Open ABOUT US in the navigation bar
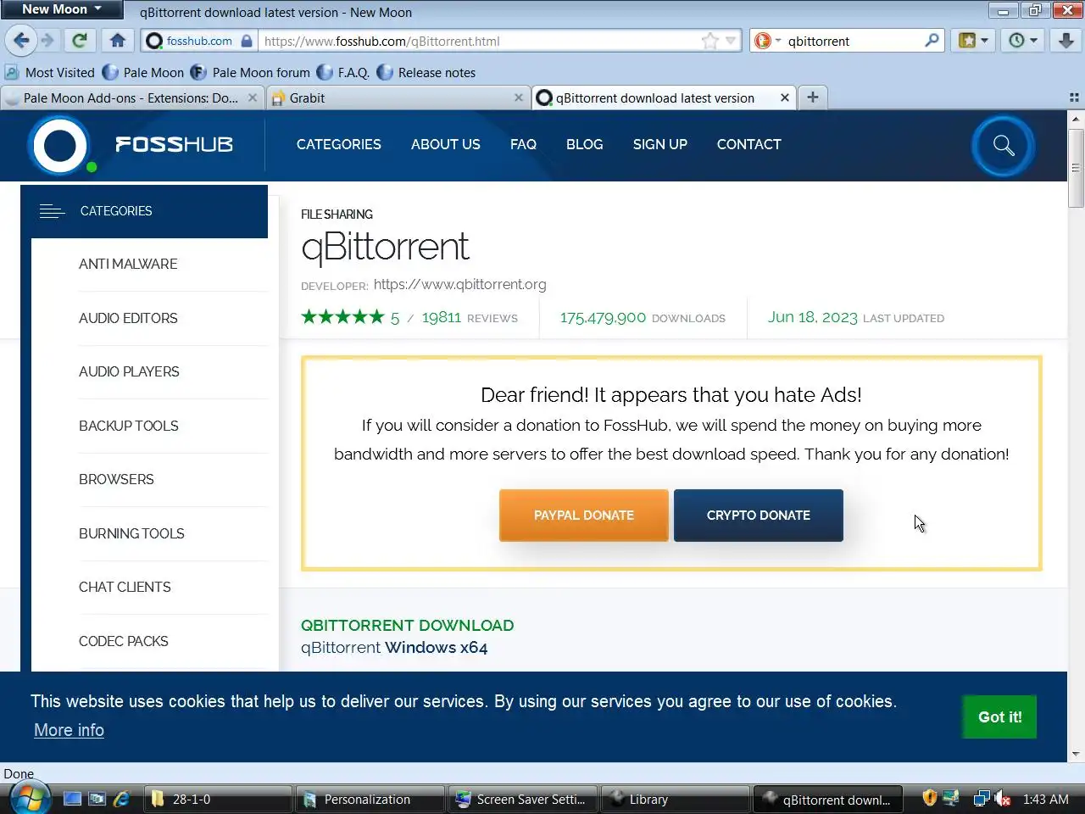This screenshot has width=1085, height=814. [x=446, y=145]
